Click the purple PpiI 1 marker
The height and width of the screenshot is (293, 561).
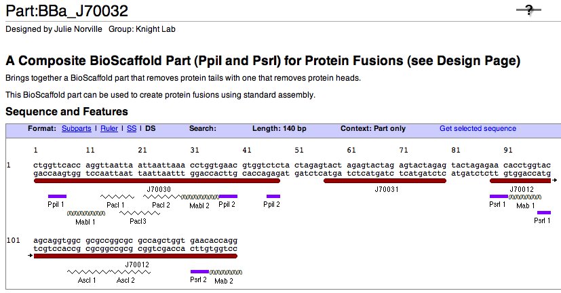click(x=57, y=196)
